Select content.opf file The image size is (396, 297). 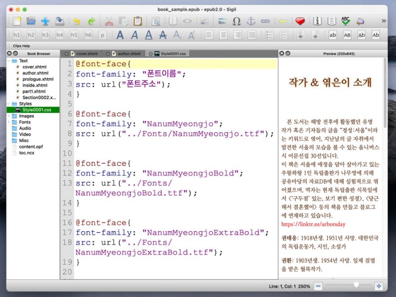[31, 147]
